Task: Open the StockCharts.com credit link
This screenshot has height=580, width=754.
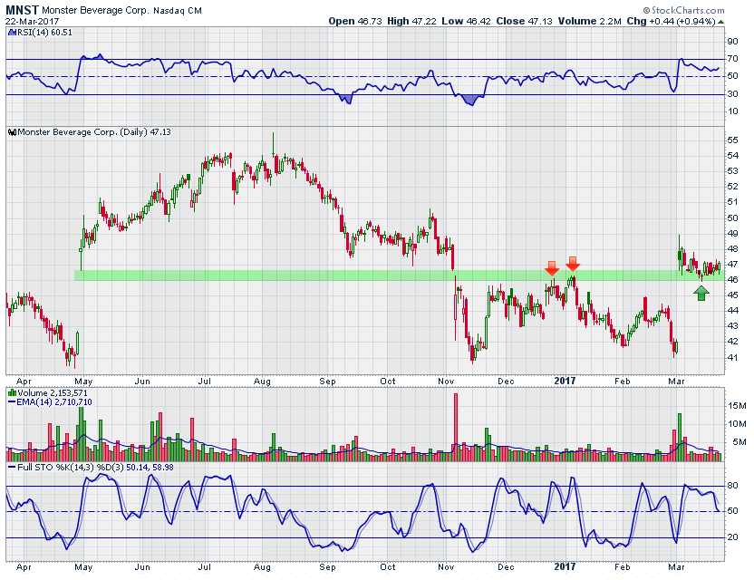Action: pos(683,10)
